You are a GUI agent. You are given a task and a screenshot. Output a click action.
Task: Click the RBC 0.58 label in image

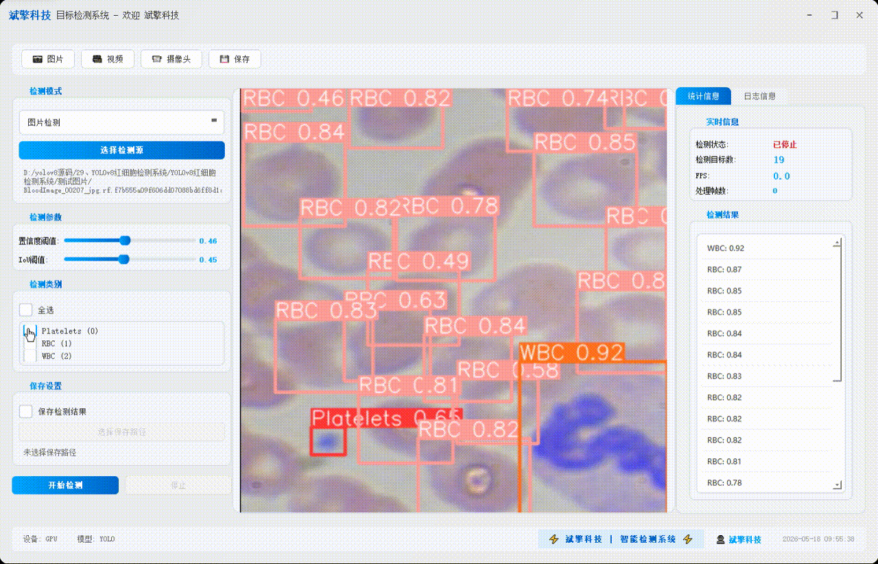pos(508,371)
